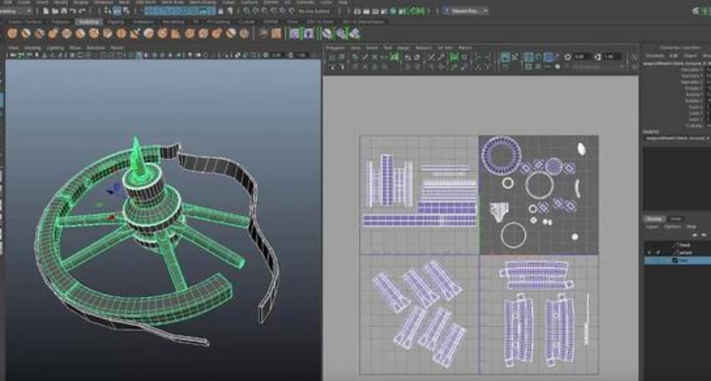Select the Foamy sculpting tool on the shelf
The image size is (711, 381).
94,33
